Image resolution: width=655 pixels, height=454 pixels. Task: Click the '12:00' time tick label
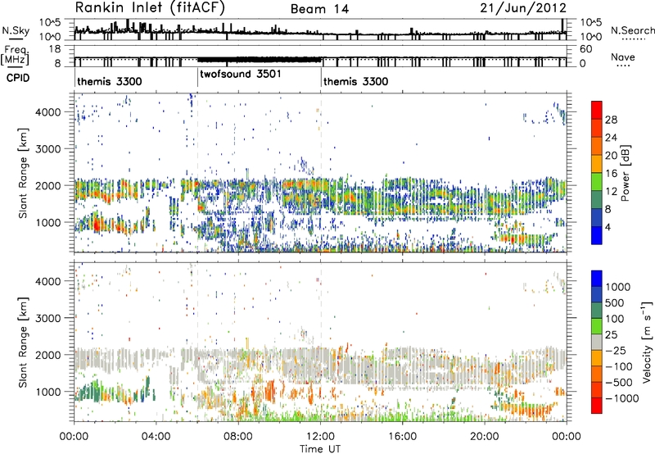(320, 437)
